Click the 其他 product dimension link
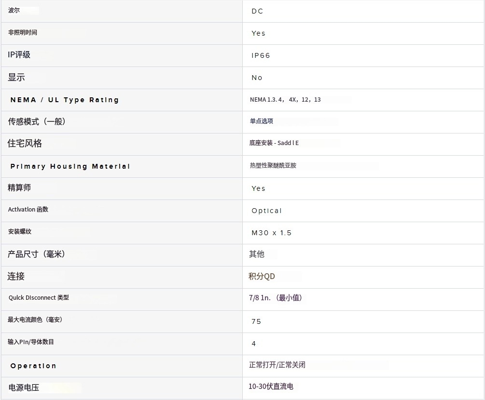Image resolution: width=485 pixels, height=400 pixels. pos(256,254)
